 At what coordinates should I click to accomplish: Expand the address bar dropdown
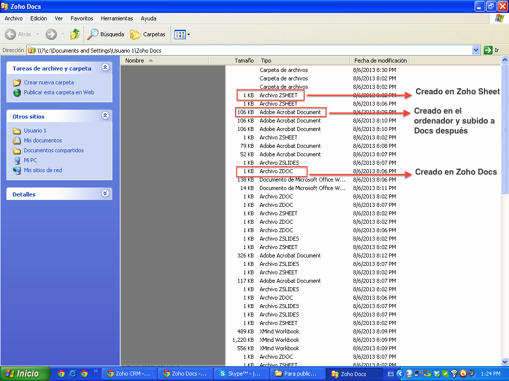point(476,50)
